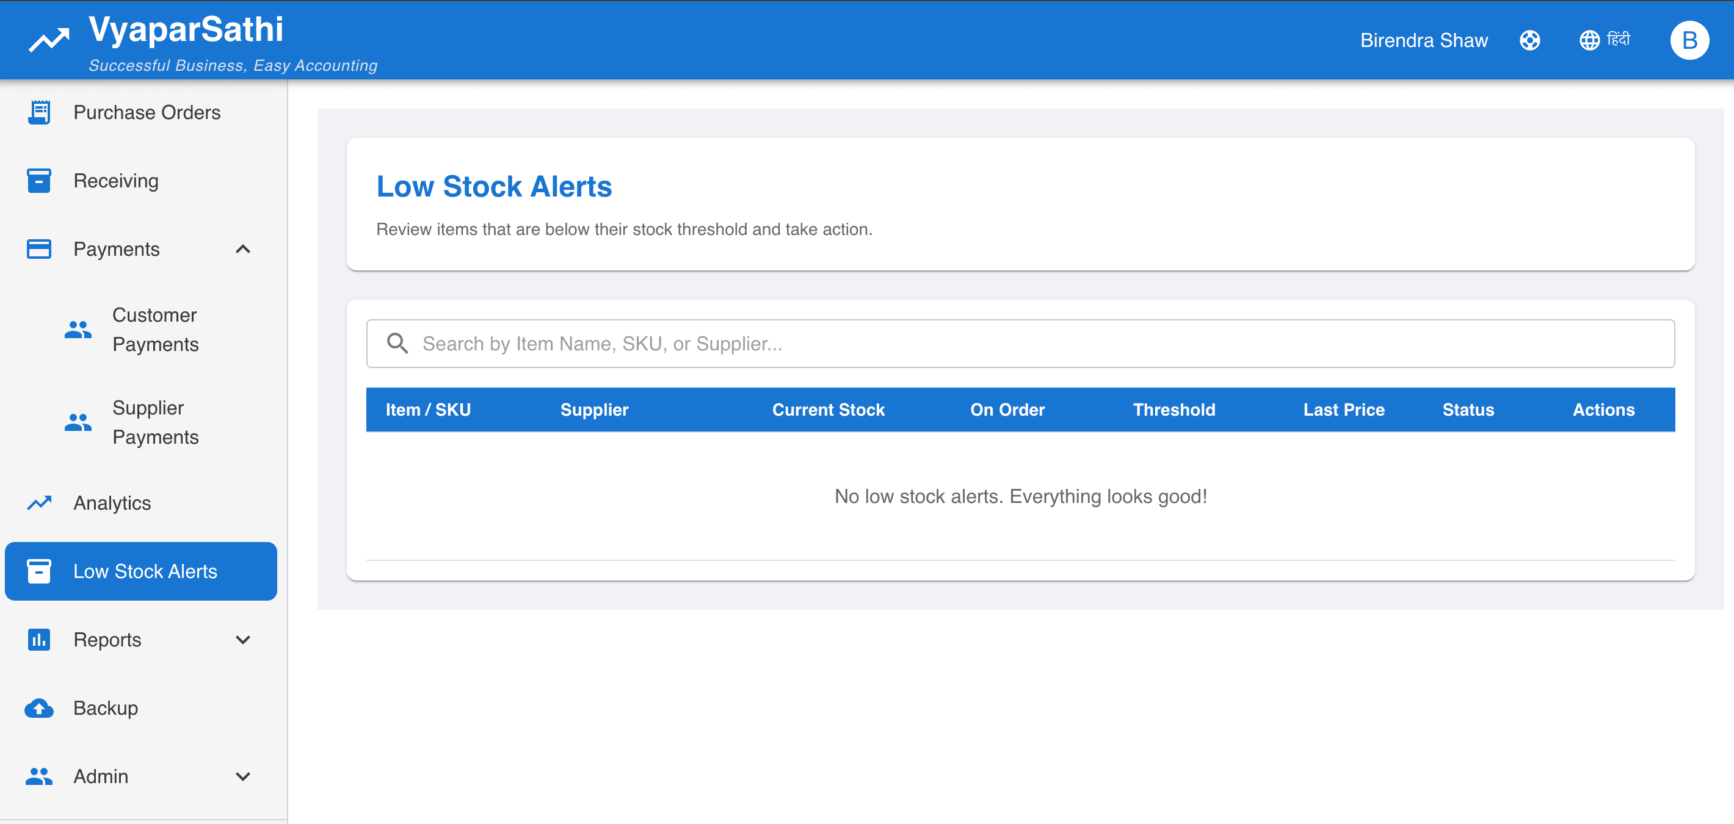Click the Status column header
The height and width of the screenshot is (824, 1734).
[x=1467, y=410]
